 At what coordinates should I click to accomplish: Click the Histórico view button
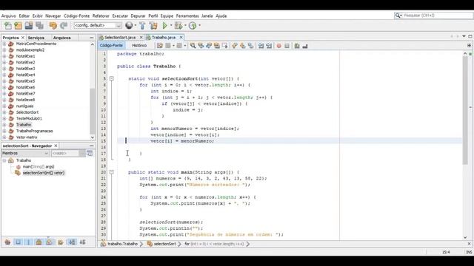click(139, 46)
